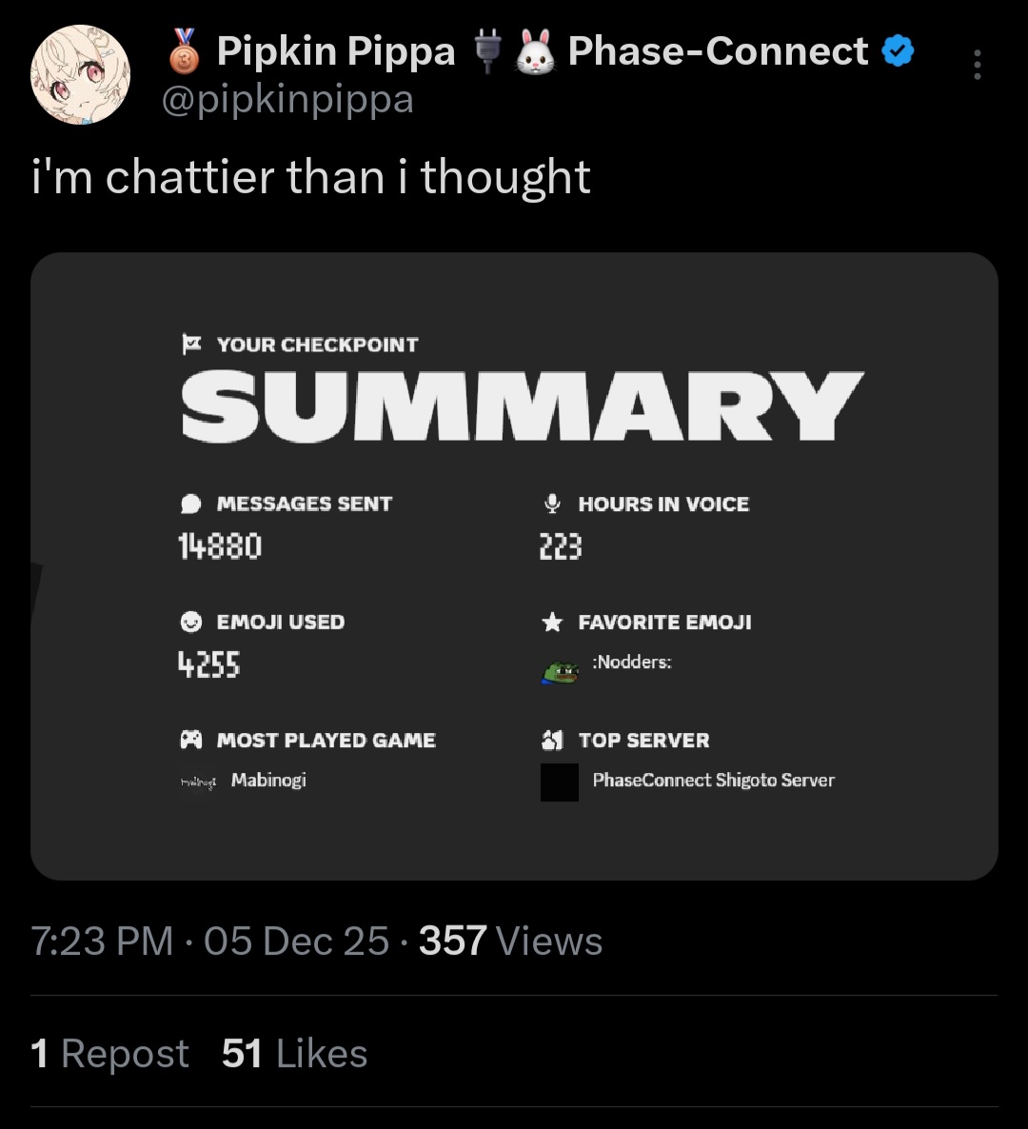View the 1 Repost list

coord(109,1054)
